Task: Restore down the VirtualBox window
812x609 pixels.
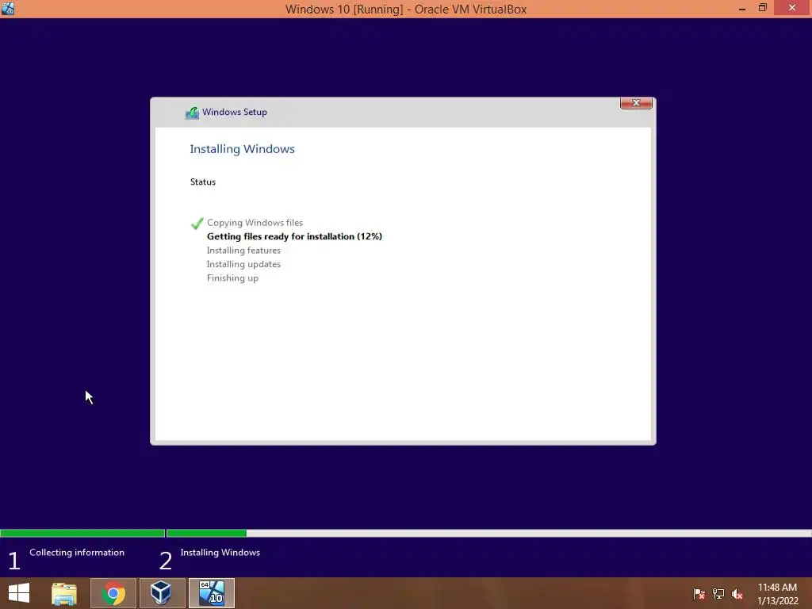Action: pyautogui.click(x=763, y=8)
